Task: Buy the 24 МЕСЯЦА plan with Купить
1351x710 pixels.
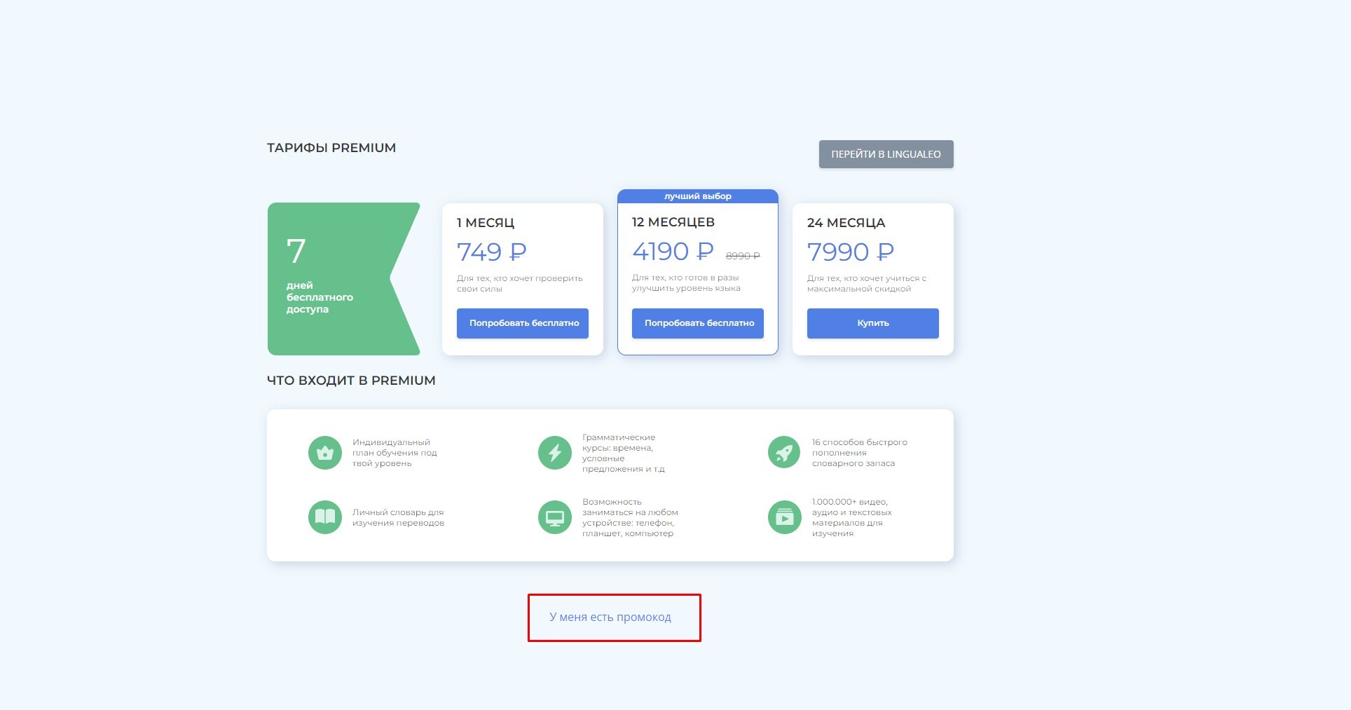Action: point(873,323)
